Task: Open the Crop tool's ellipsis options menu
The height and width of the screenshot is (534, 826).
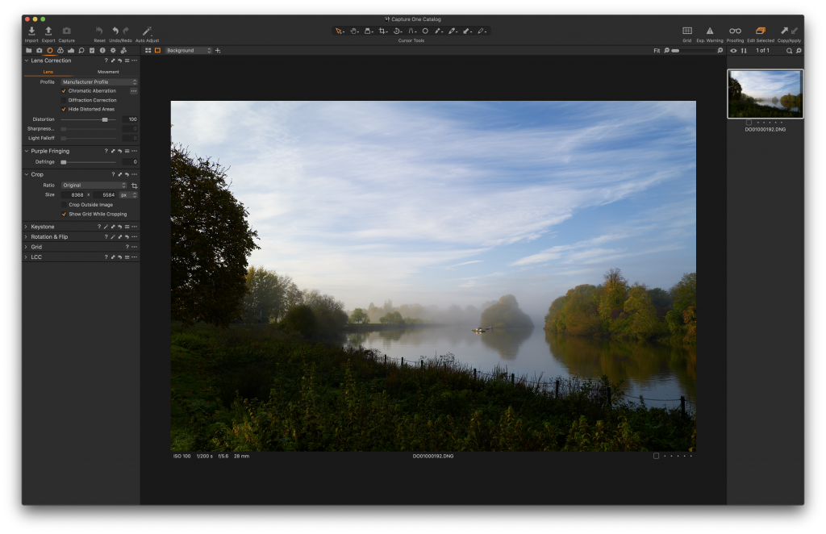Action: [x=135, y=174]
